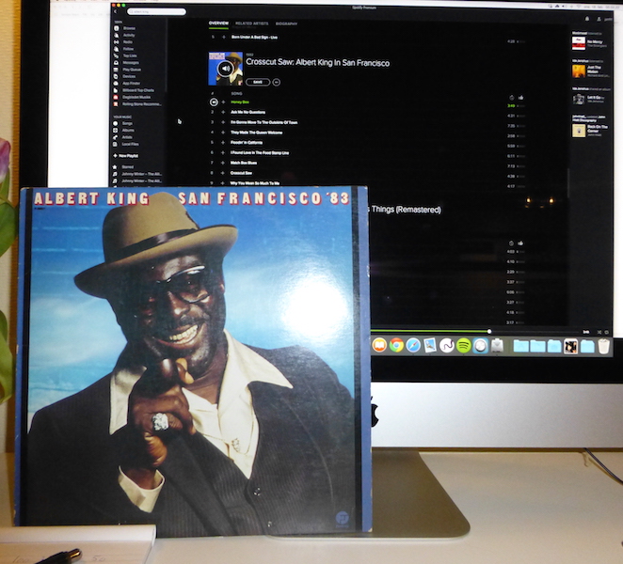Viewport: 623px width, 564px height.
Task: Play "I Found Love In The Food Stamp Line"
Action: (260, 153)
